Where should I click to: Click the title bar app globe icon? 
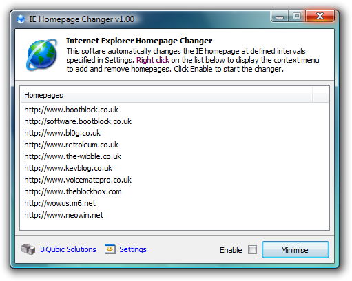click(21, 19)
